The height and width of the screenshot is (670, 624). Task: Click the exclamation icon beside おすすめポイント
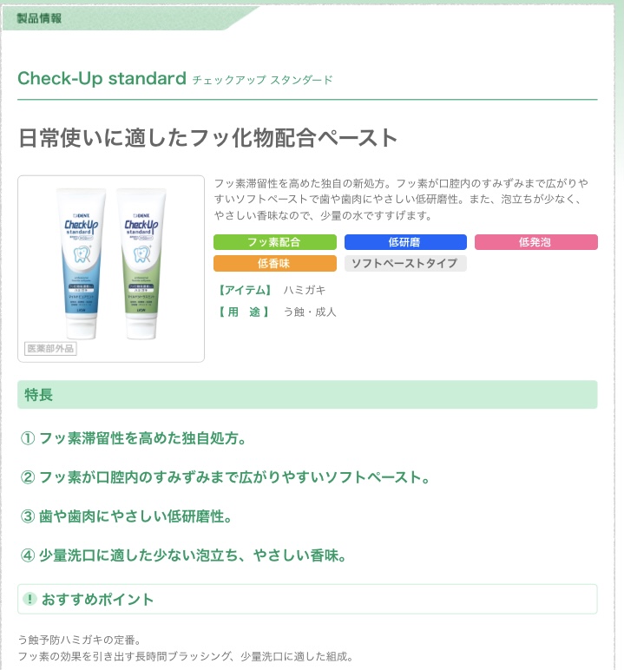[x=30, y=599]
